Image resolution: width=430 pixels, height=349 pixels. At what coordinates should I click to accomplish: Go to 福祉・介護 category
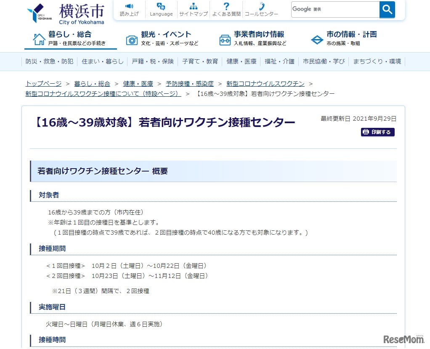coord(279,61)
